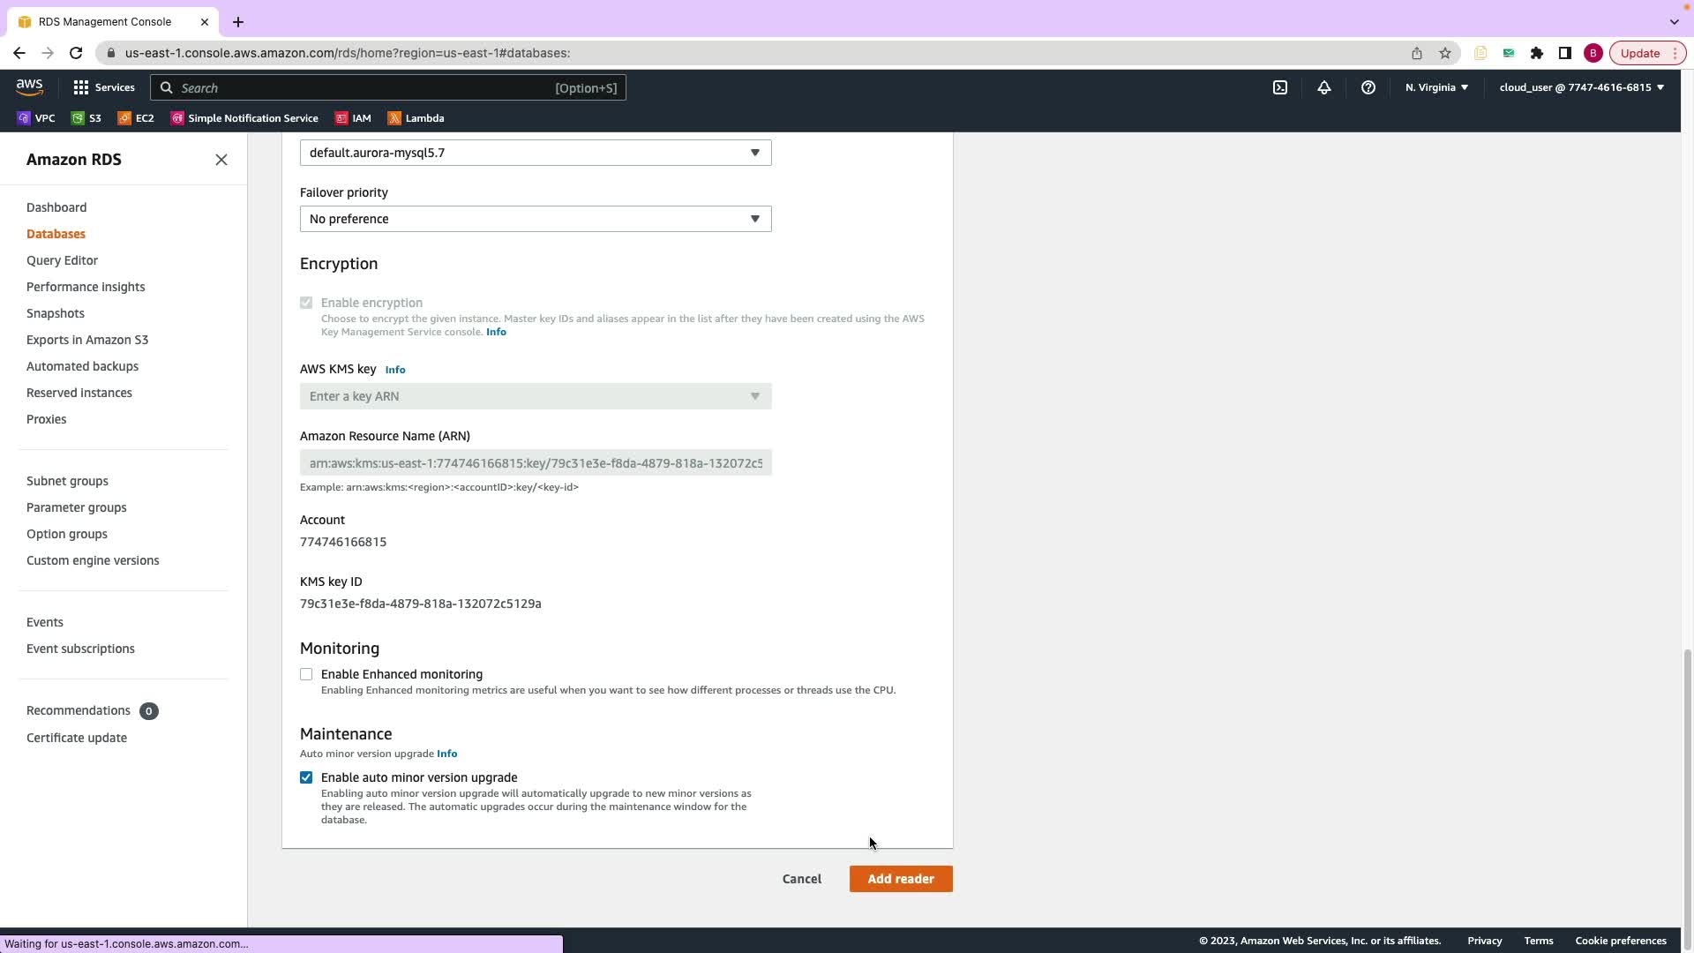Enable Enhanced monitoring checkbox

(x=306, y=674)
